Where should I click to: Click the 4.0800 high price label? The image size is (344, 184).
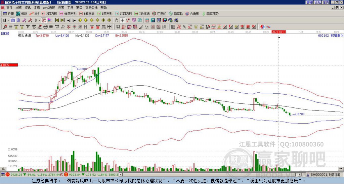point(82,69)
